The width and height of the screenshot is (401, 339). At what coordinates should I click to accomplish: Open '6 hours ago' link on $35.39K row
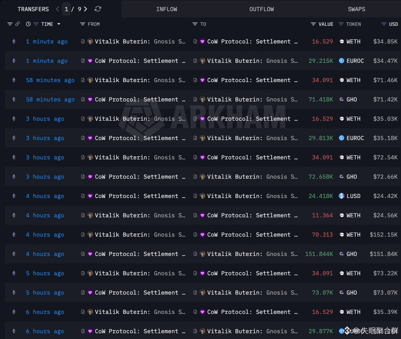coord(45,312)
